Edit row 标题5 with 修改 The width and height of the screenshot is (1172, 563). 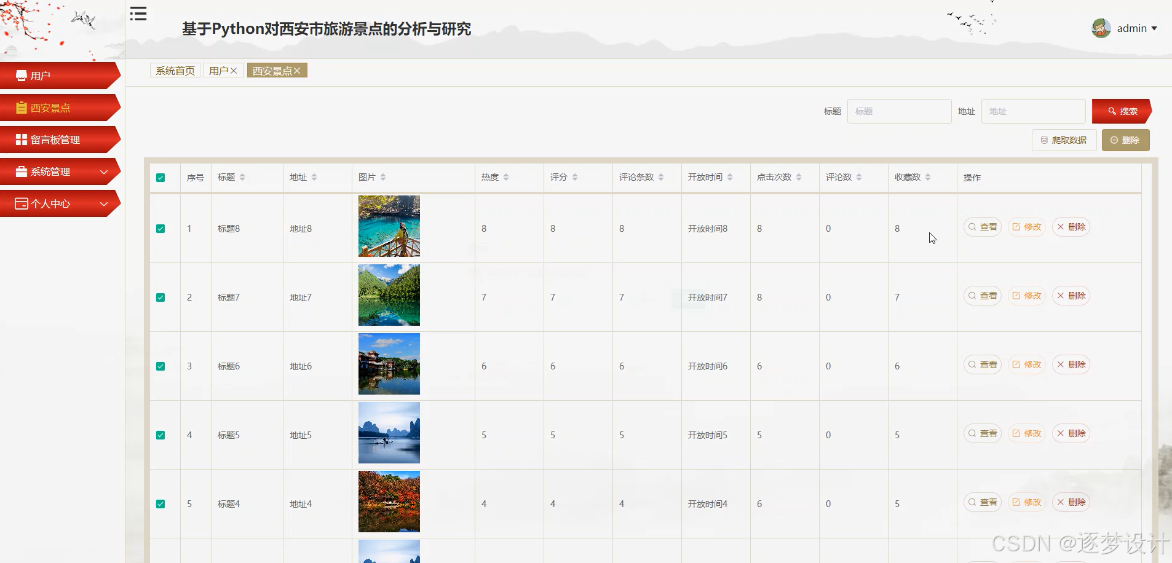[x=1027, y=433]
